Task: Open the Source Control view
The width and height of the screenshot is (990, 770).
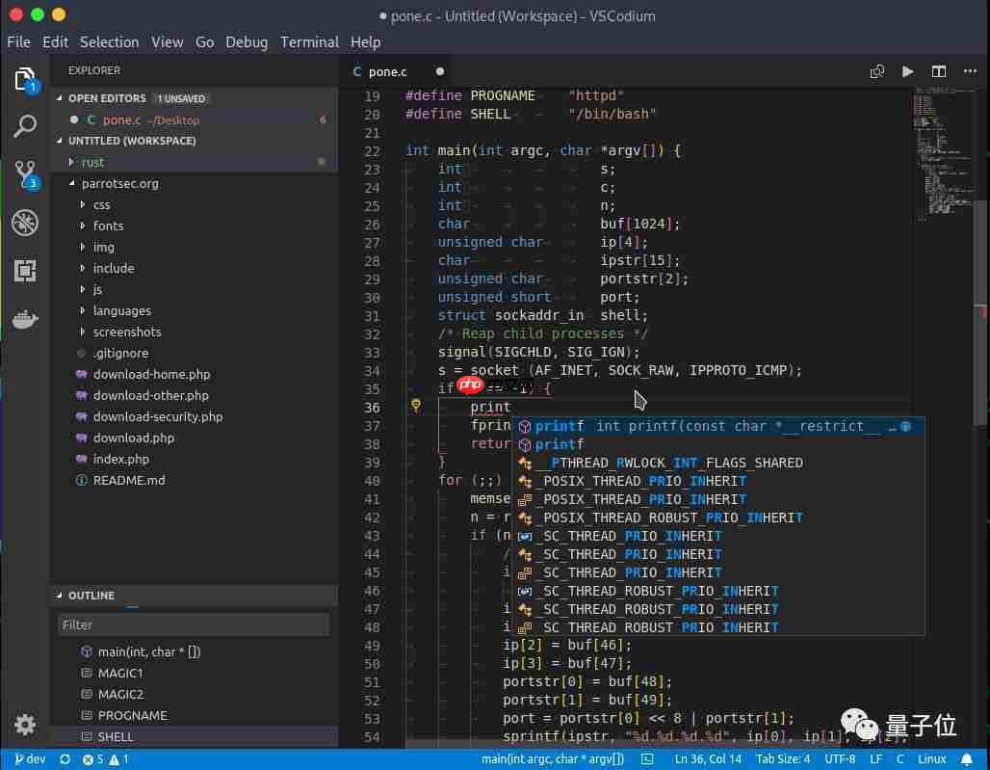Action: point(25,173)
